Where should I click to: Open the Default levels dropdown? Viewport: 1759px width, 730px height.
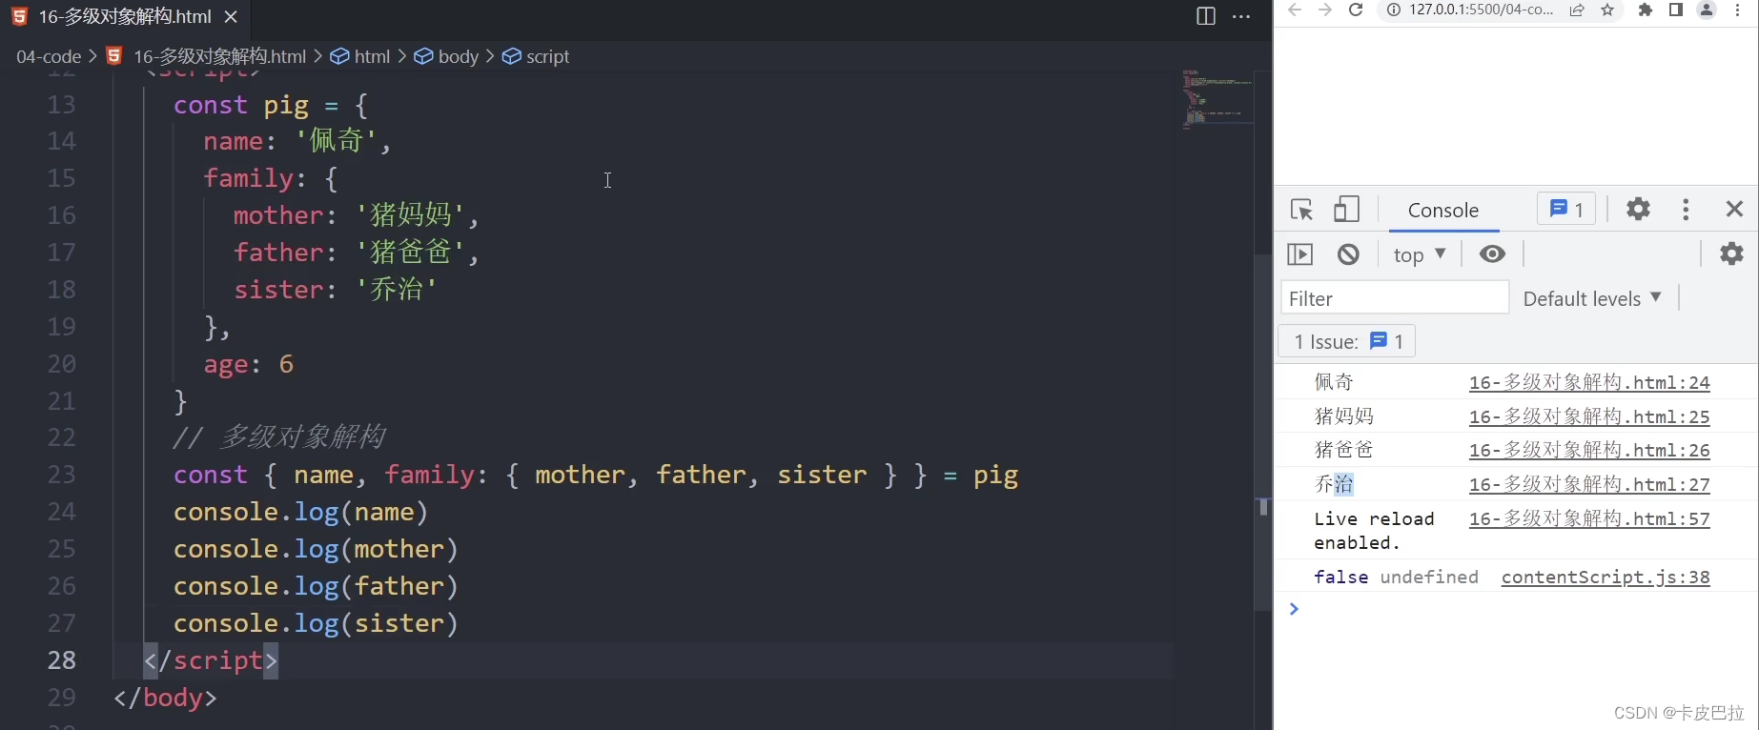(1592, 298)
